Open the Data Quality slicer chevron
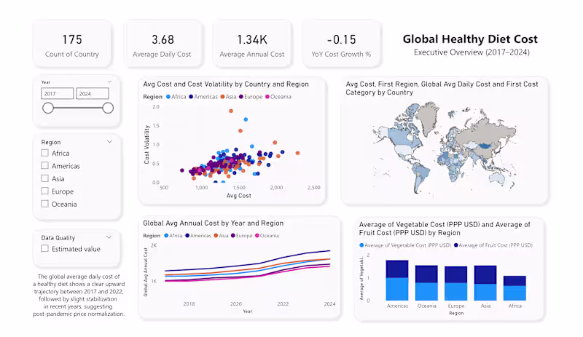583x337 pixels. pos(109,237)
